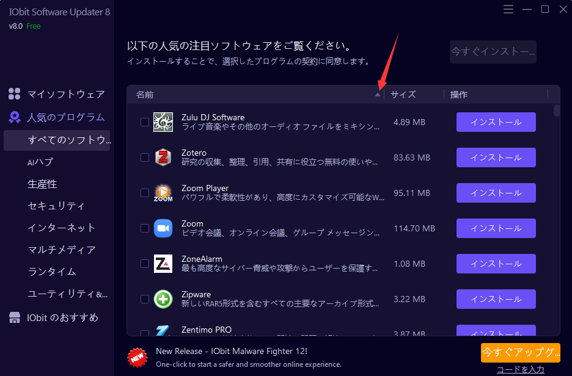
Task: Open 人気のプログラム section
Action: click(x=66, y=117)
